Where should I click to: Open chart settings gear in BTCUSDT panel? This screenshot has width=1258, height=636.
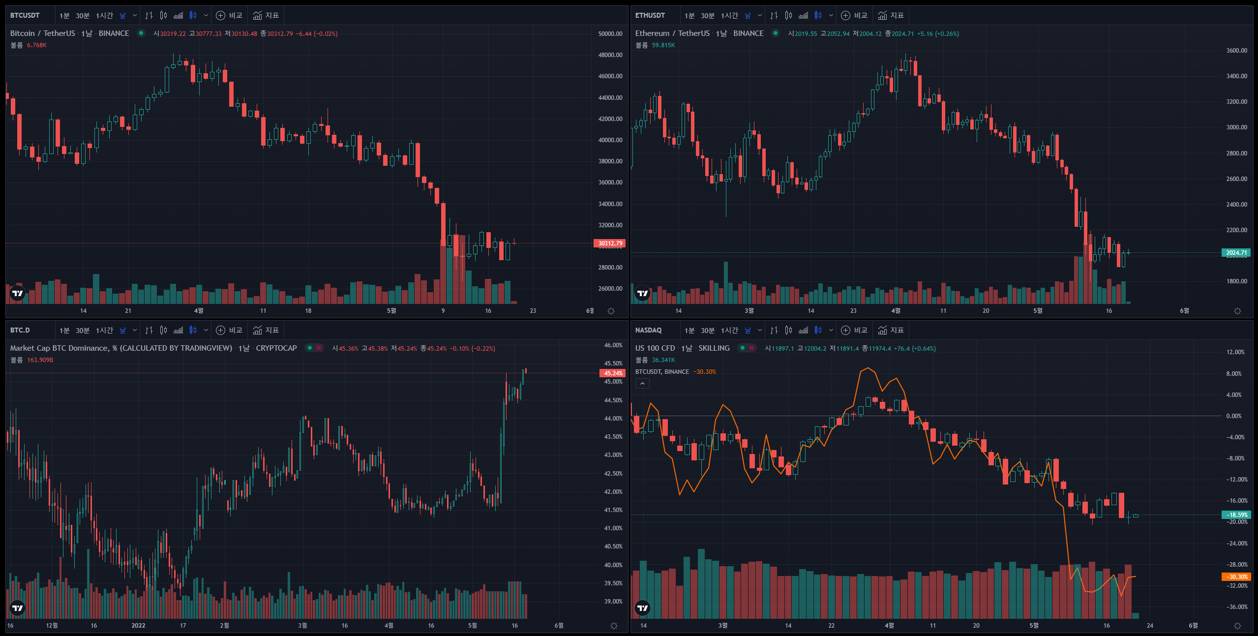pyautogui.click(x=611, y=311)
